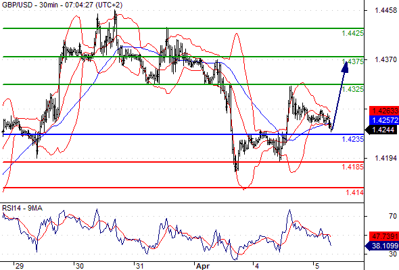Click the 1.4458 price scale value
This screenshot has width=399, height=270.
385,10
